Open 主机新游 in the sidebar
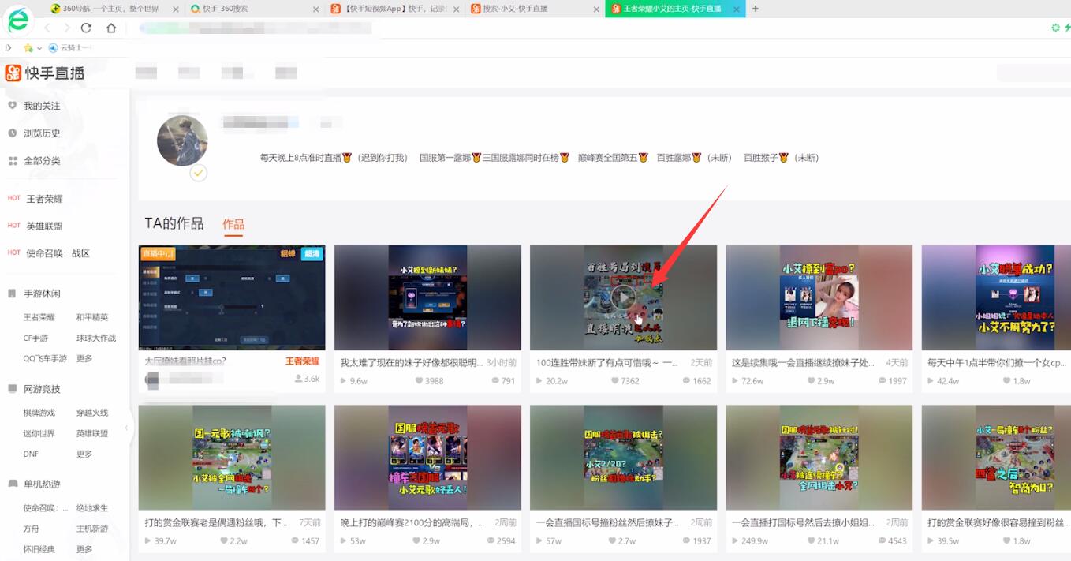Image resolution: width=1071 pixels, height=561 pixels. click(92, 529)
